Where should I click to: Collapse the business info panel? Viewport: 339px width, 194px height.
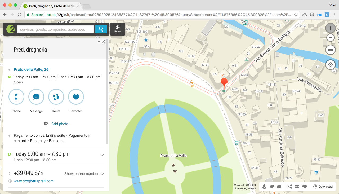(99, 41)
